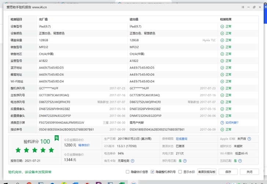The width and height of the screenshot is (267, 184).
Task: Click the score value 100
Action: coord(45,141)
